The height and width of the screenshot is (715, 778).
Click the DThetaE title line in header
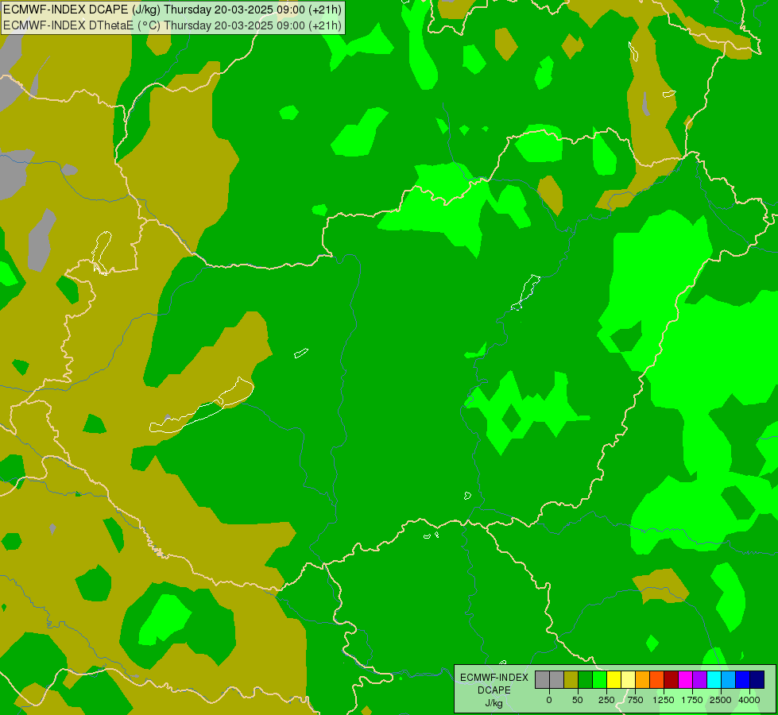coord(172,25)
